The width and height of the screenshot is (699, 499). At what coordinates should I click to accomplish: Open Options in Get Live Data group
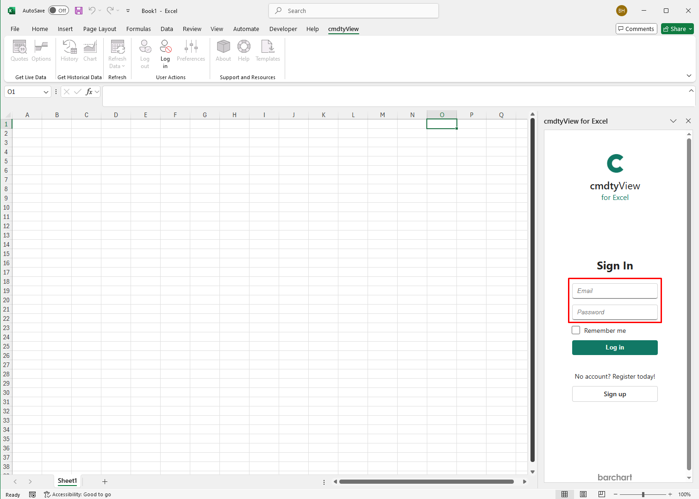pyautogui.click(x=41, y=51)
